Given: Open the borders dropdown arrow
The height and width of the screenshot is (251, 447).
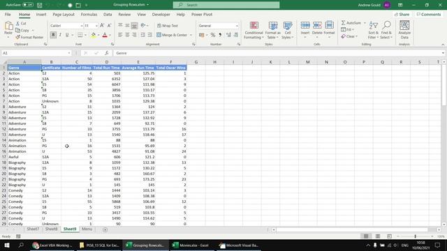Looking at the screenshot, I should 85,36.
